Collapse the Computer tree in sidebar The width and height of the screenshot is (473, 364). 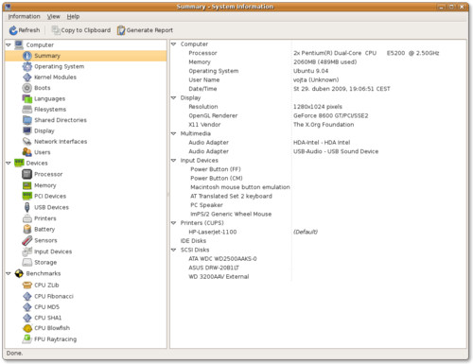click(x=9, y=45)
